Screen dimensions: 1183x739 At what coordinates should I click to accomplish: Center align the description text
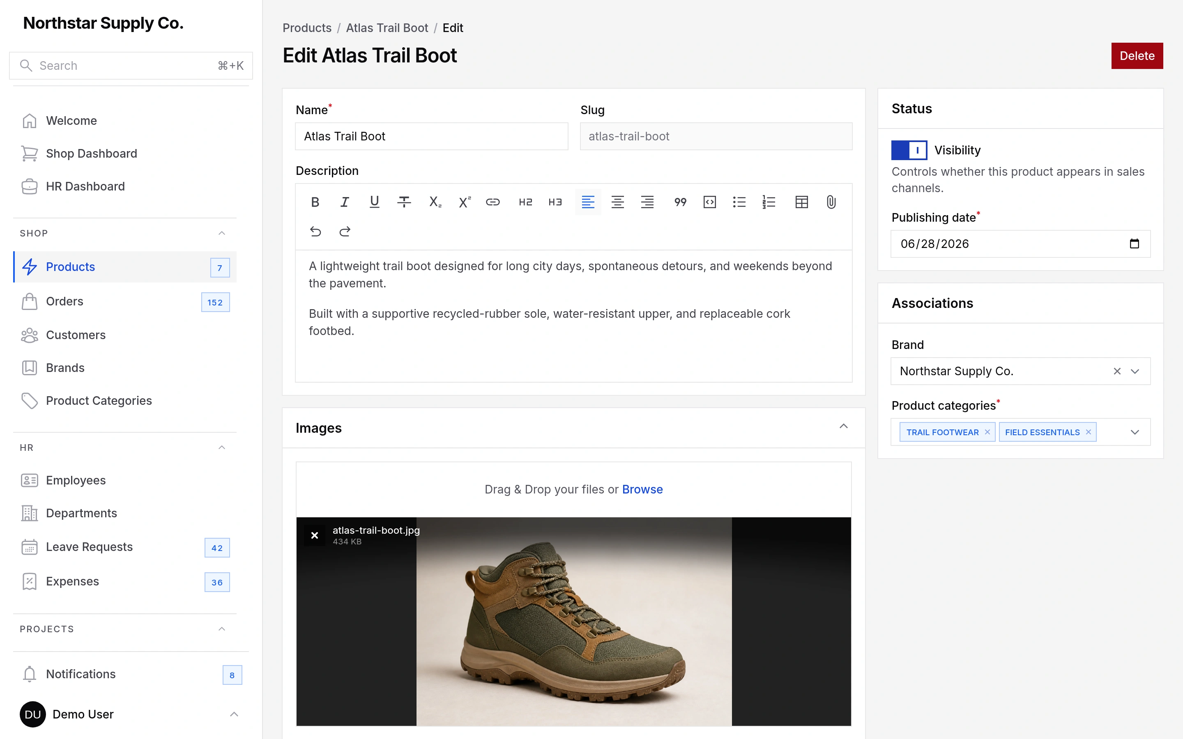click(617, 202)
